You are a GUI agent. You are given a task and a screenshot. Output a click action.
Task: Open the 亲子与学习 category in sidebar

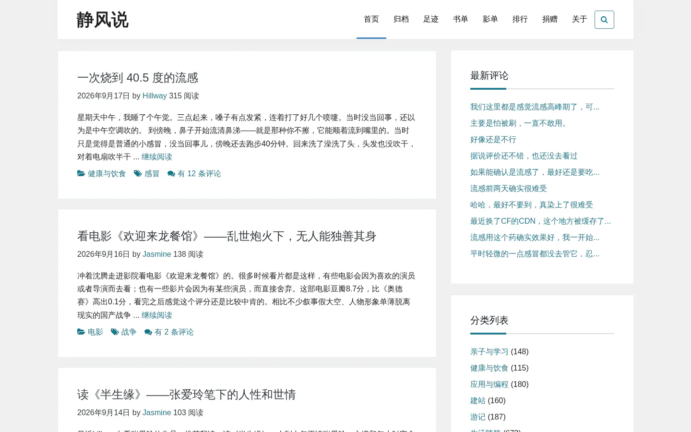[489, 352]
